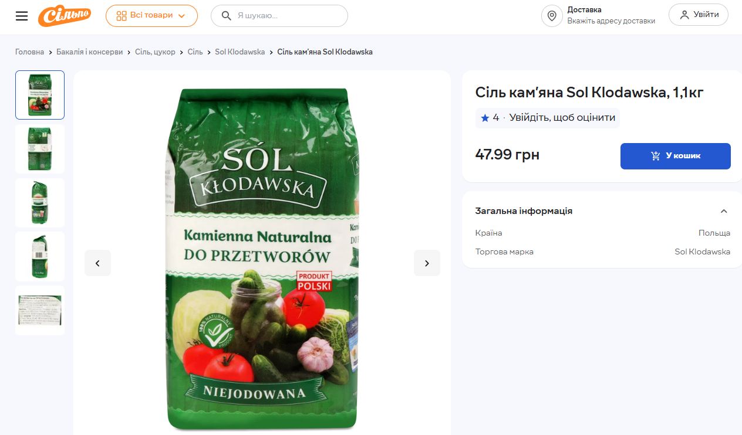Open 'Бакалія і консерви' breadcrumb

90,52
